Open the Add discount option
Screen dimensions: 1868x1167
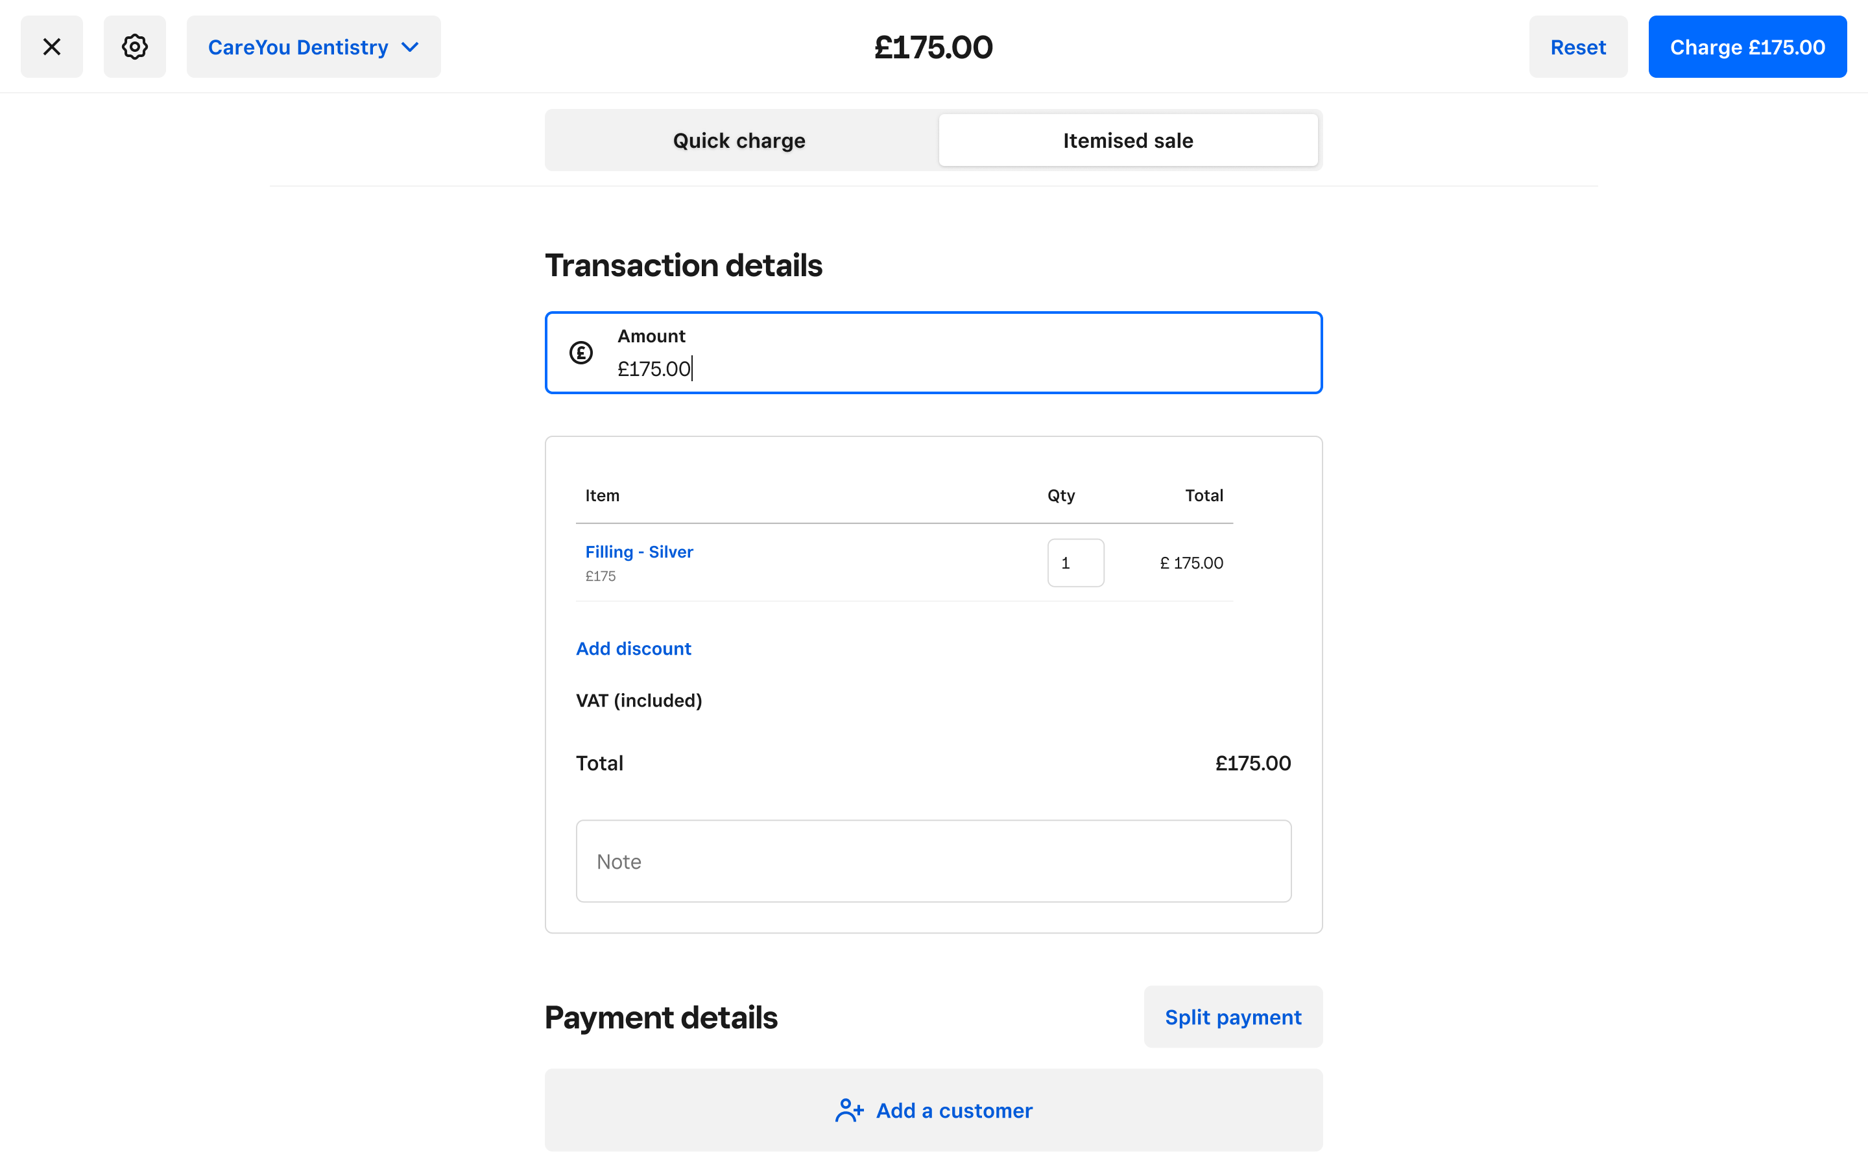(x=633, y=648)
